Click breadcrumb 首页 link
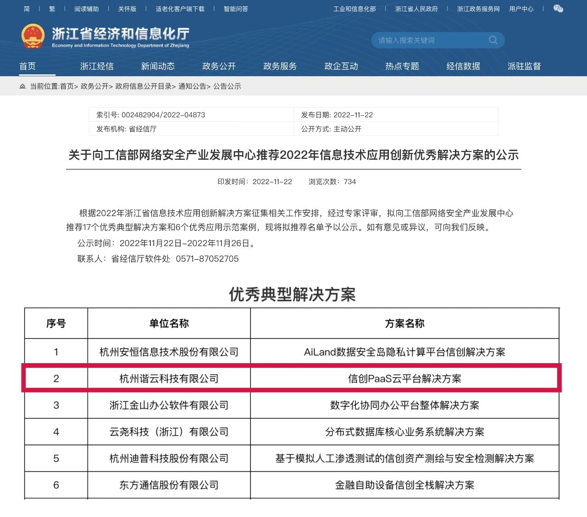The image size is (587, 517). tap(67, 86)
